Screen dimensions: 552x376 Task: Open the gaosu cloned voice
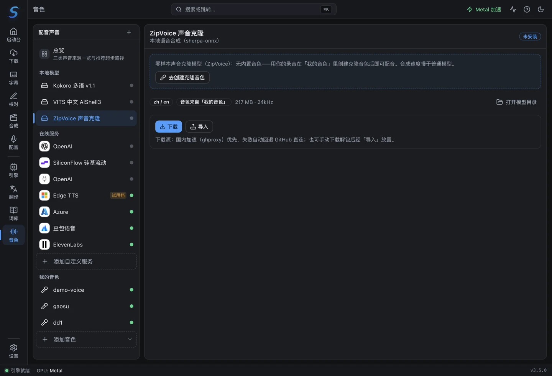[86, 306]
